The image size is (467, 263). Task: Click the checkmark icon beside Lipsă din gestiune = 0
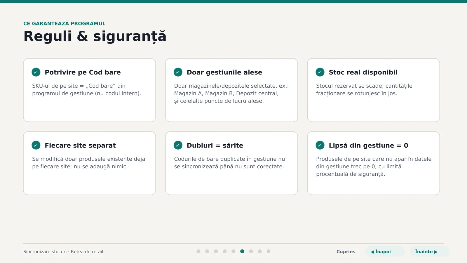click(x=320, y=145)
